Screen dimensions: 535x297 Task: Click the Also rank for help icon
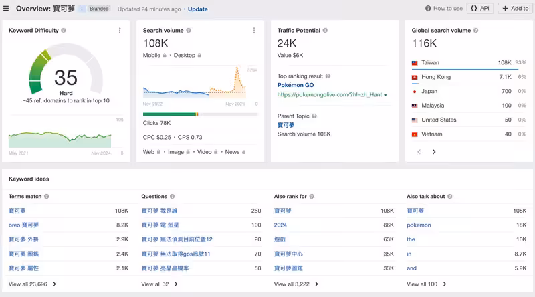click(x=312, y=196)
